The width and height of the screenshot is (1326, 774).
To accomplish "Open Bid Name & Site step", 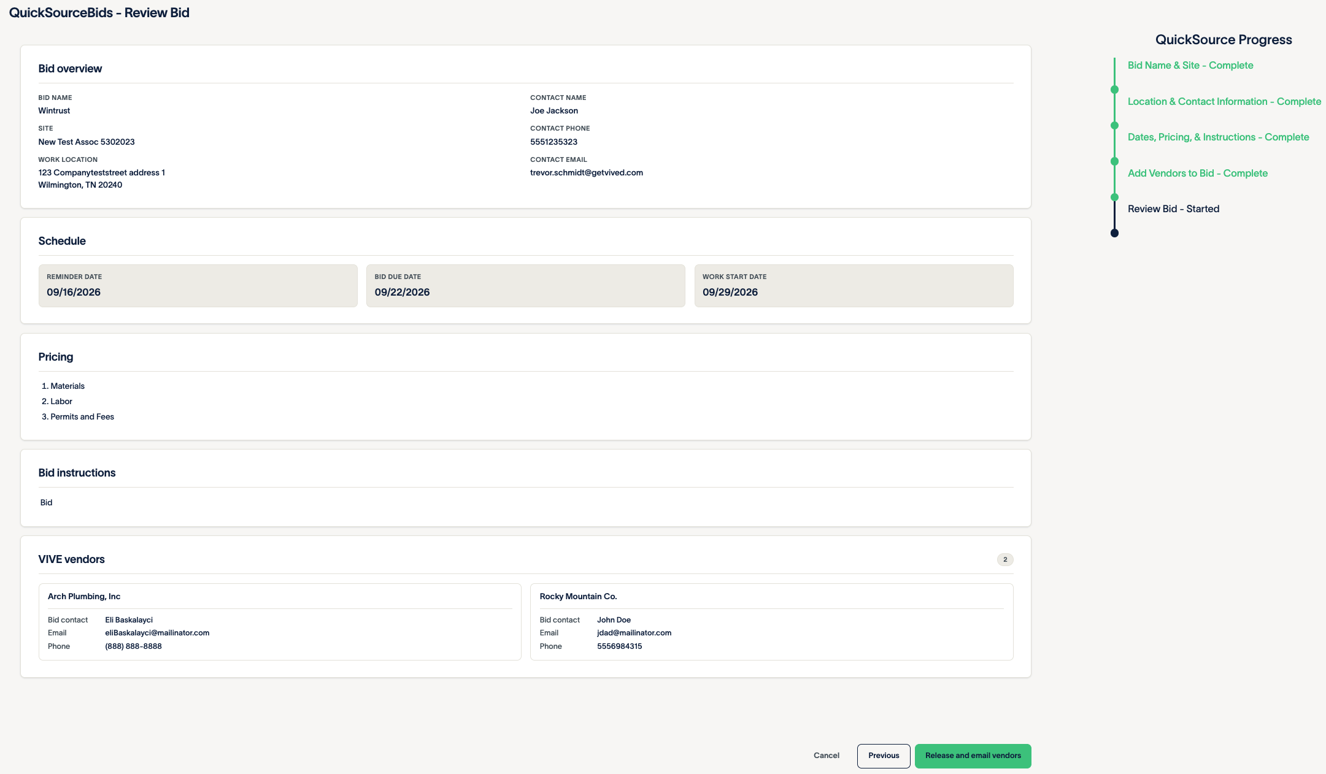I will click(x=1190, y=66).
